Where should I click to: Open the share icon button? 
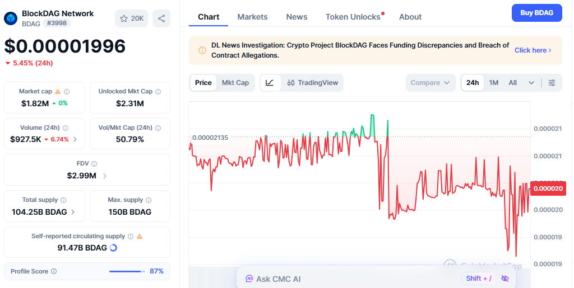[x=161, y=18]
